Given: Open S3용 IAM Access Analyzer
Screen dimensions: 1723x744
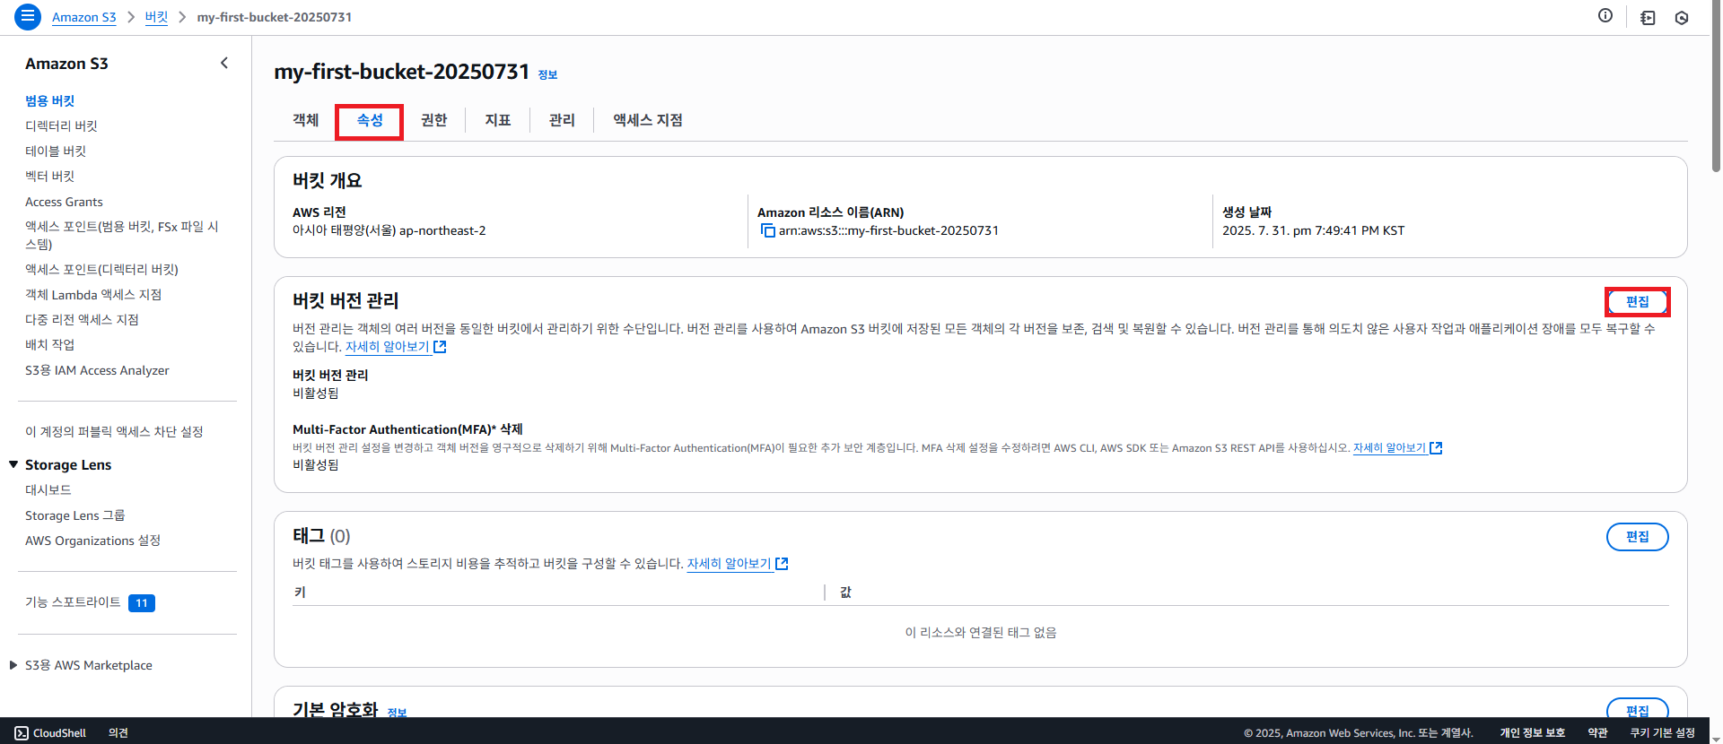Looking at the screenshot, I should click(x=97, y=370).
